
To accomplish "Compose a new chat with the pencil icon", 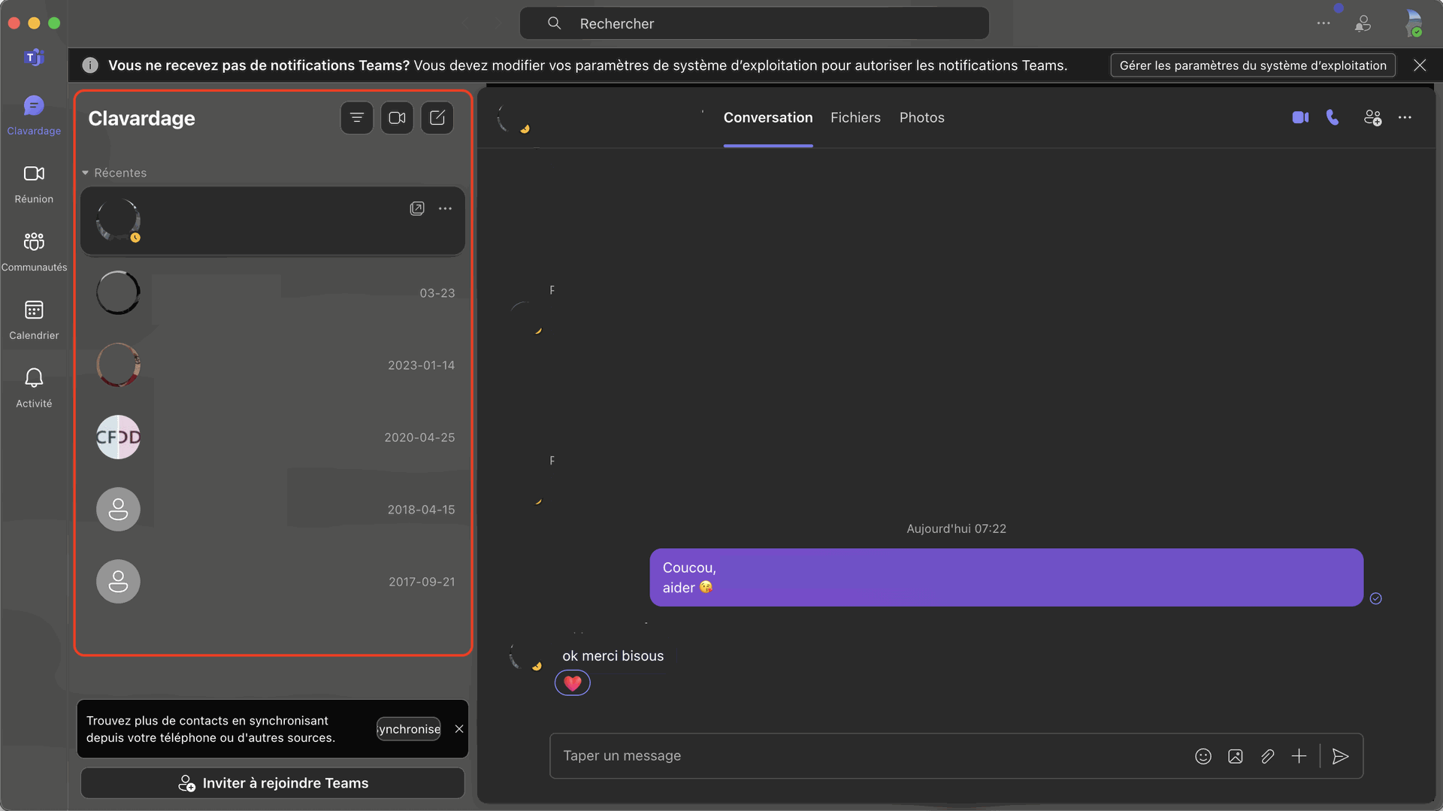I will click(437, 118).
